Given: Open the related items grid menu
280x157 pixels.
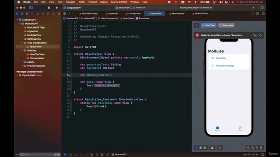Looking at the screenshot, I should point(64,14).
